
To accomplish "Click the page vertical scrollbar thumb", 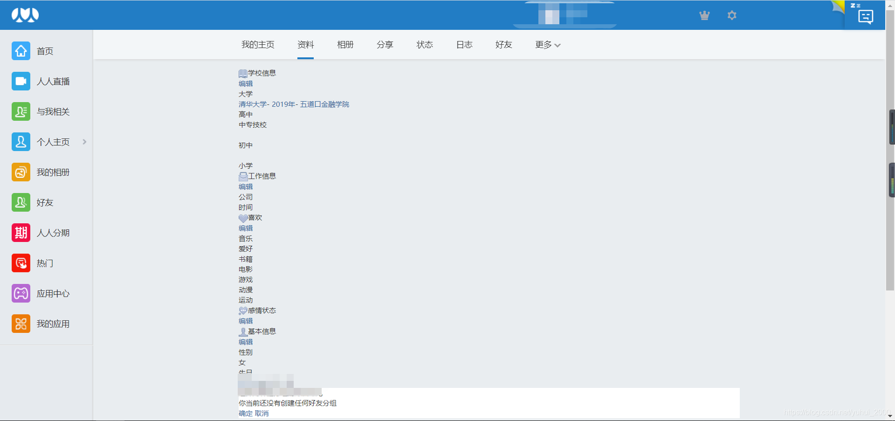I will pyautogui.click(x=890, y=152).
